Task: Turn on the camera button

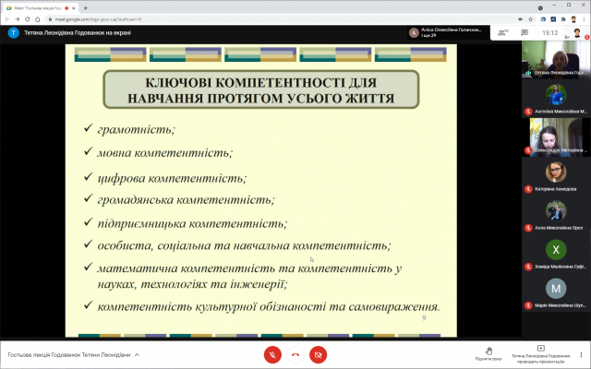Action: tap(318, 354)
